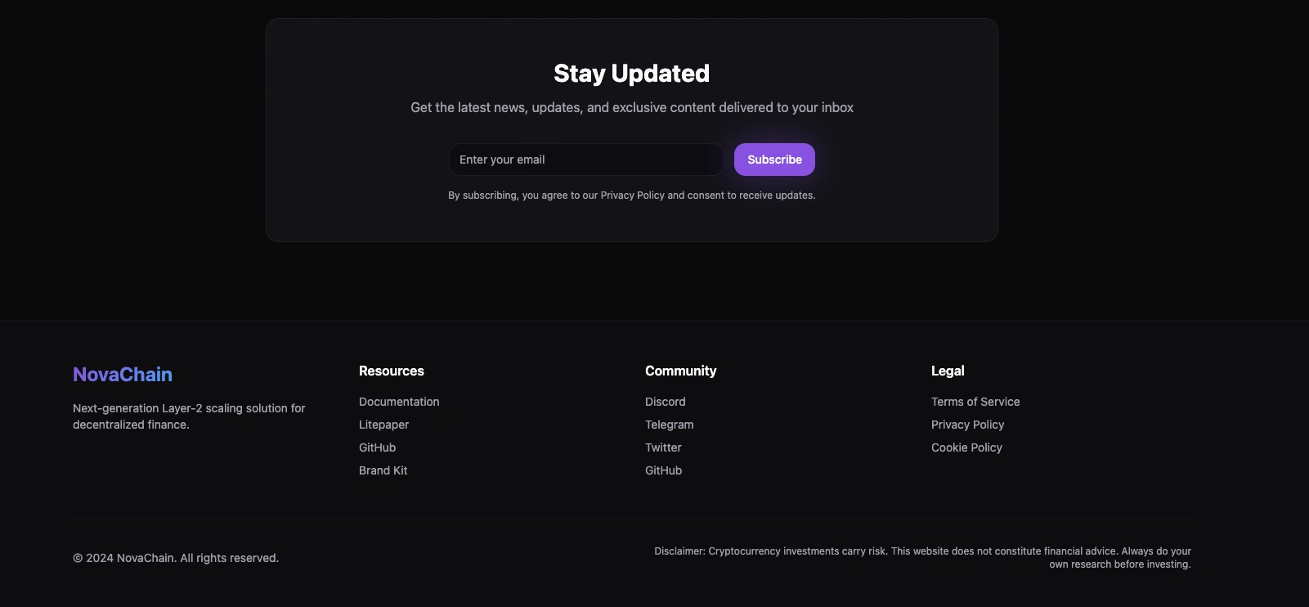Click the Stay Updated heading
The height and width of the screenshot is (607, 1309).
(x=631, y=74)
